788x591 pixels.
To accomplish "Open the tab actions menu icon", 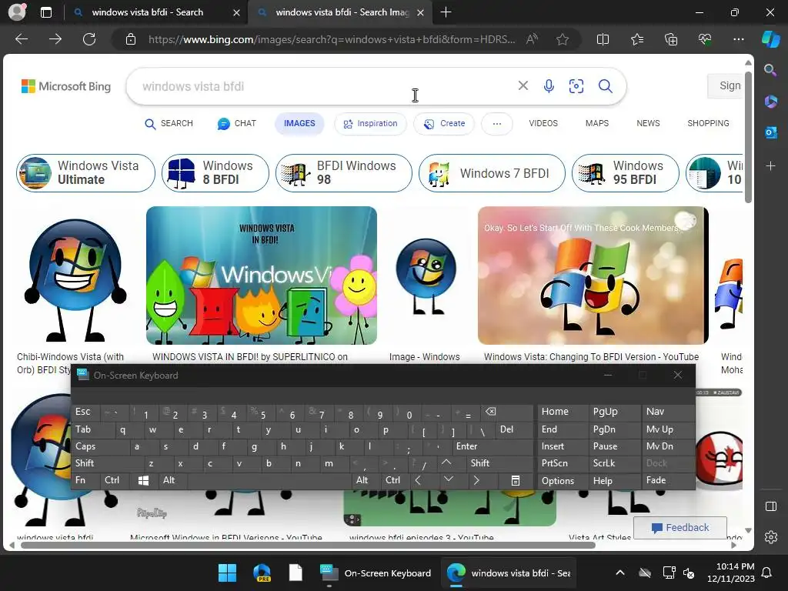I will (45, 12).
